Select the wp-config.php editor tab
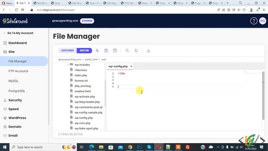 click(118, 66)
